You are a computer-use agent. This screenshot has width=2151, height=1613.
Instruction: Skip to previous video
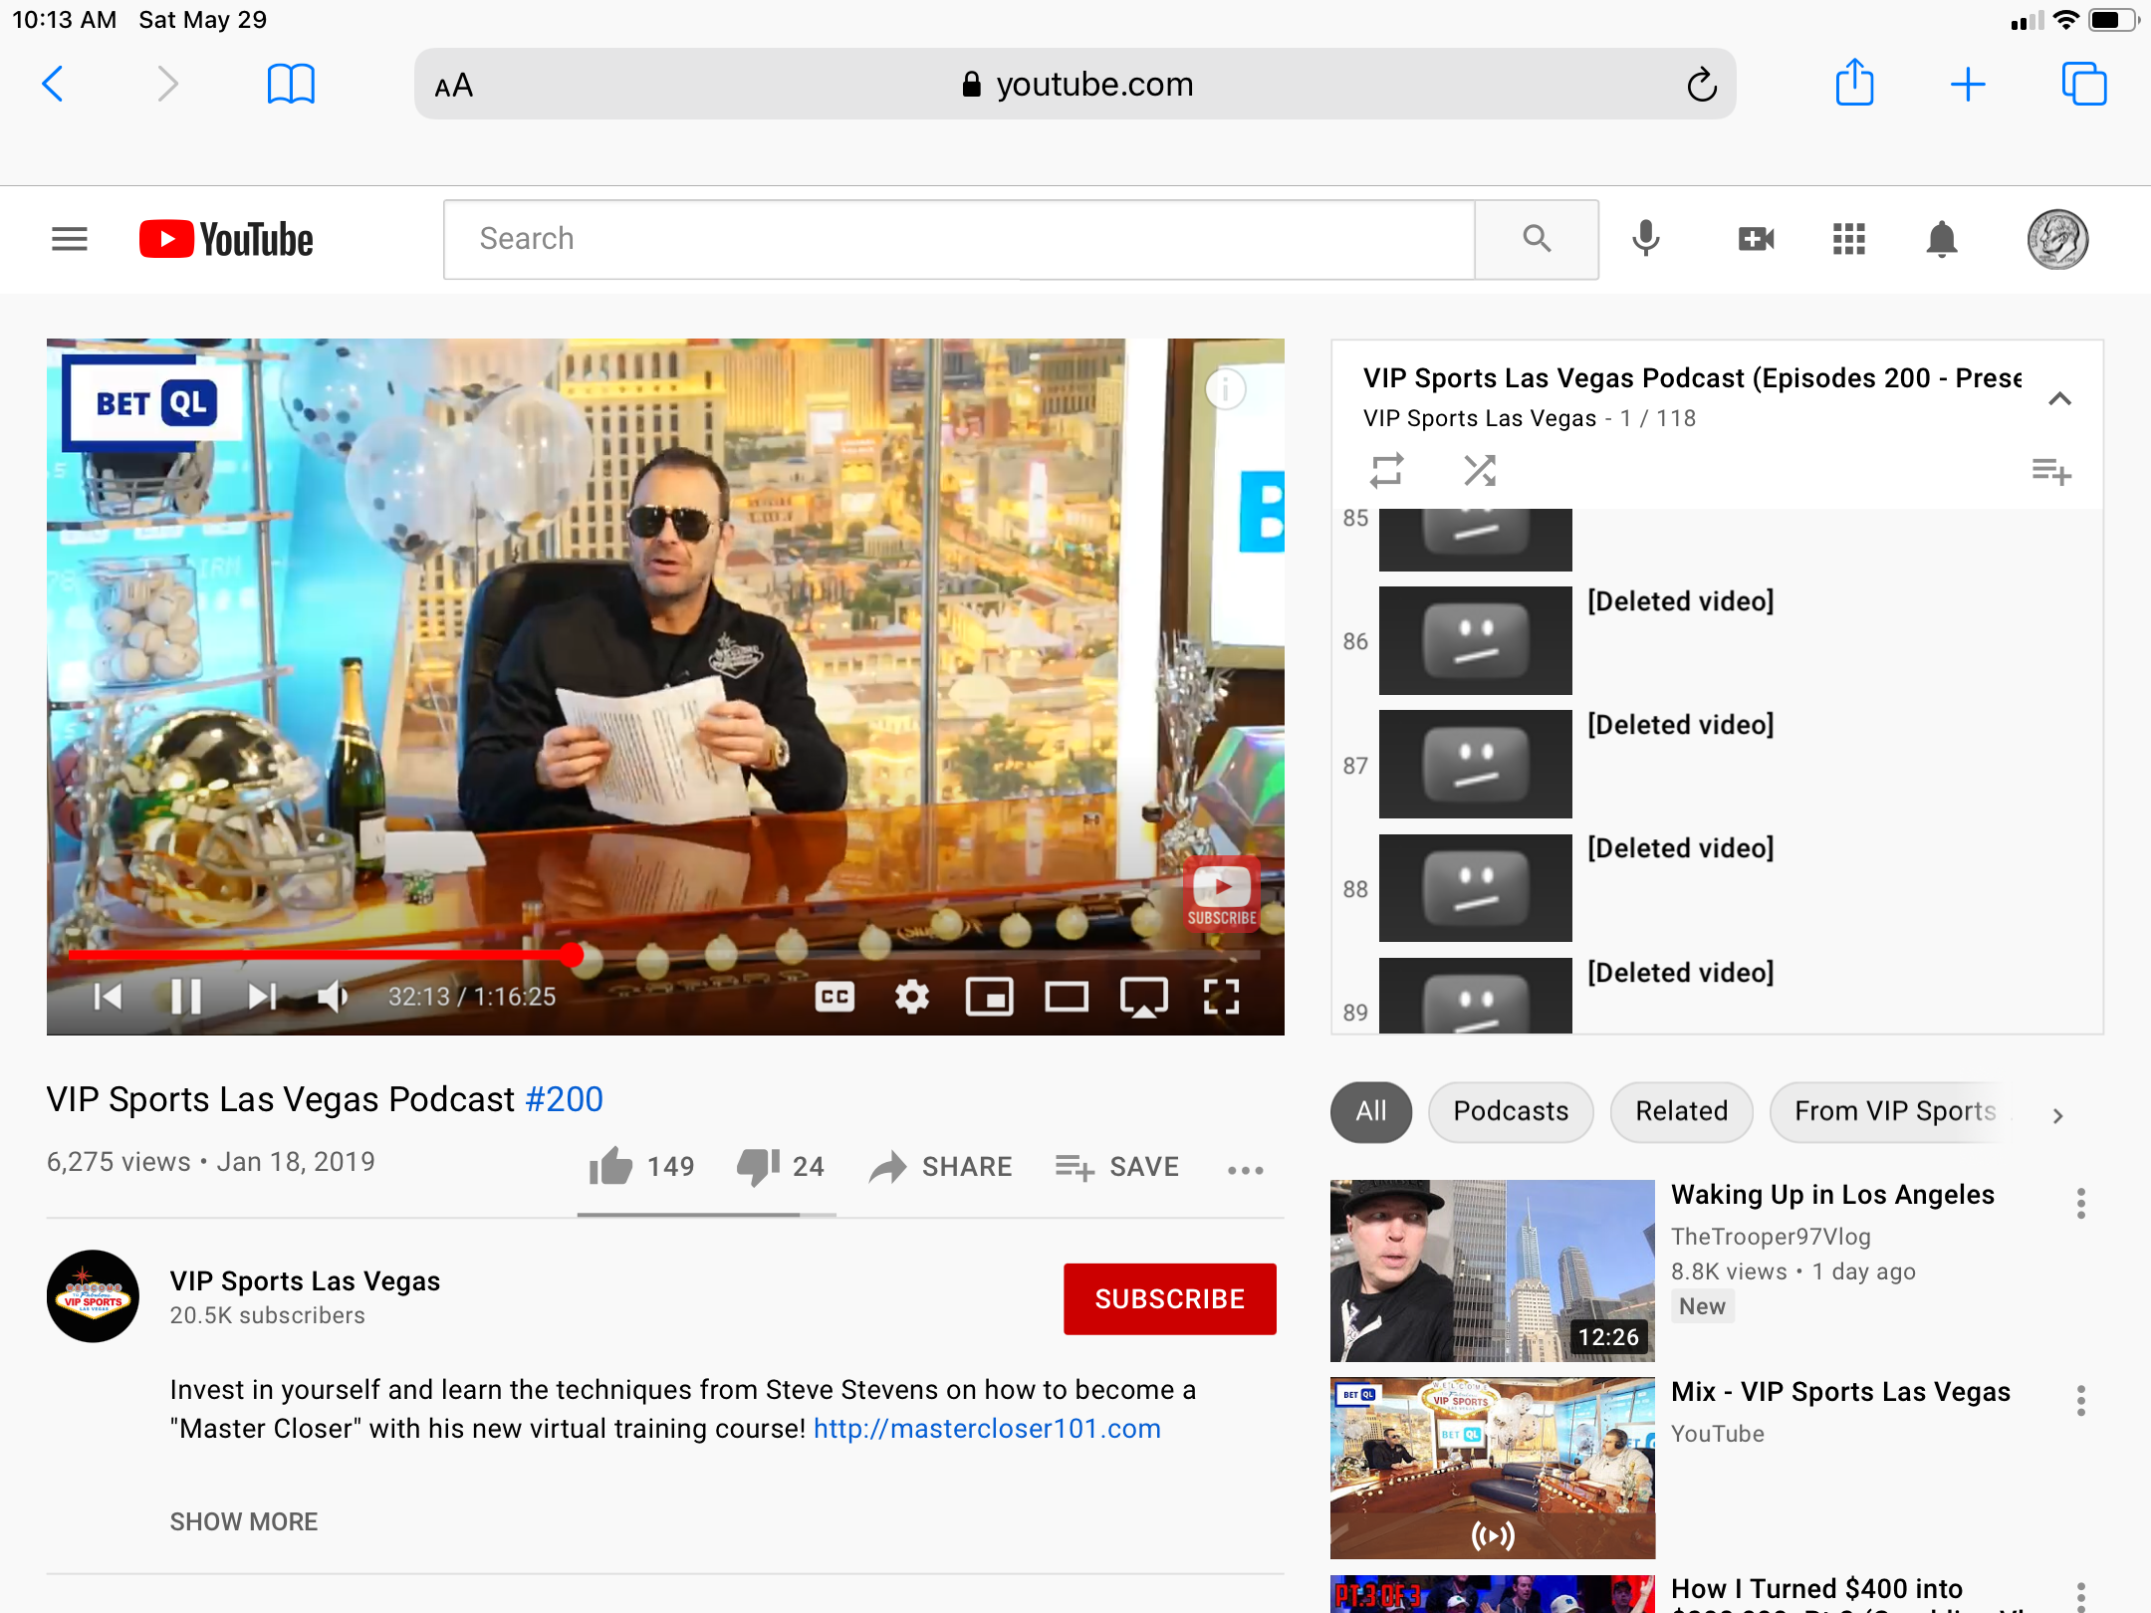(108, 997)
